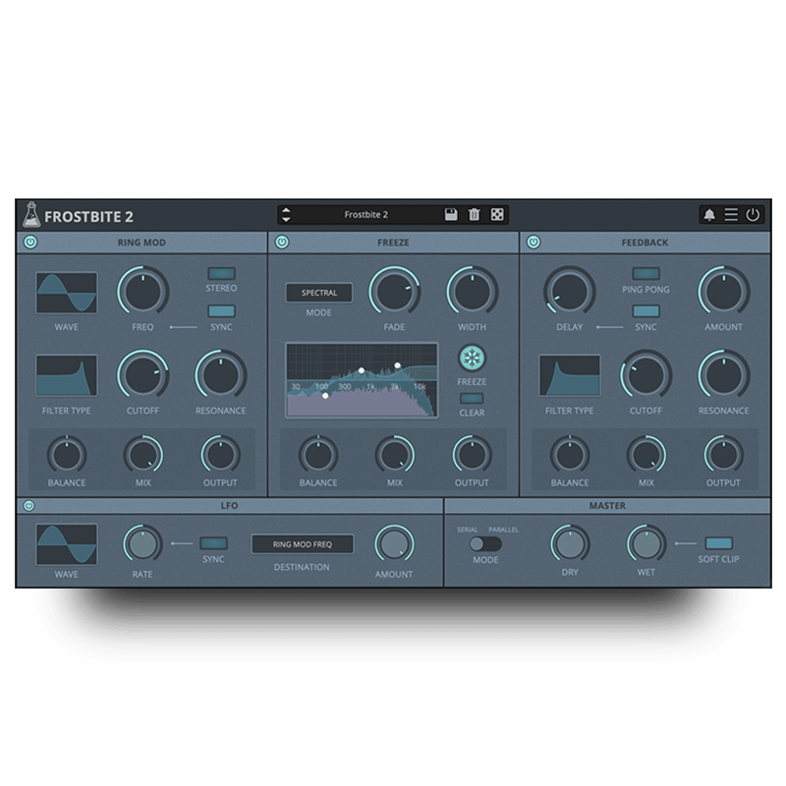Open the Ring Mod Freq destination dropdown
This screenshot has height=786, width=786.
point(303,544)
